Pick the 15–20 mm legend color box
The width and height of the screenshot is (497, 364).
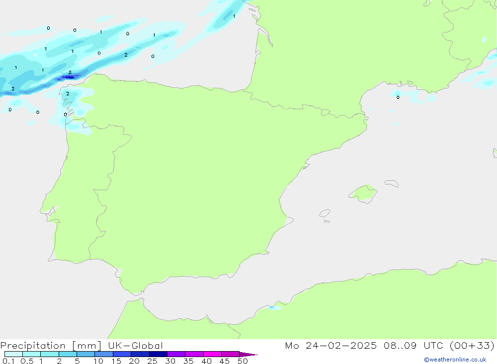coord(122,354)
